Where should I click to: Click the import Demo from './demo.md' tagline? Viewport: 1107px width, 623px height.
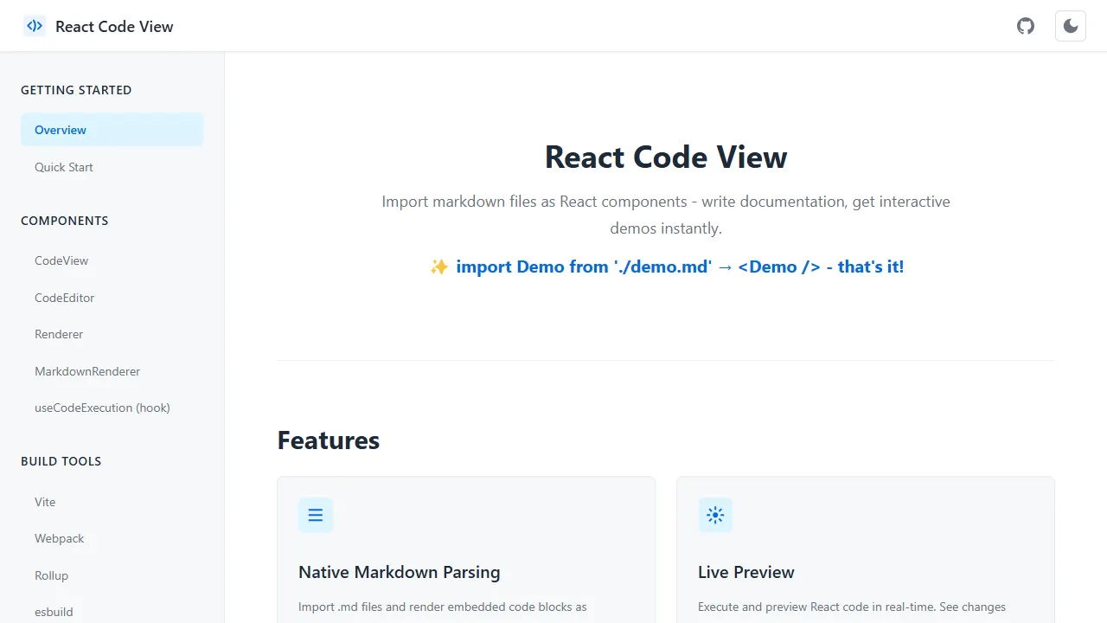coord(666,267)
